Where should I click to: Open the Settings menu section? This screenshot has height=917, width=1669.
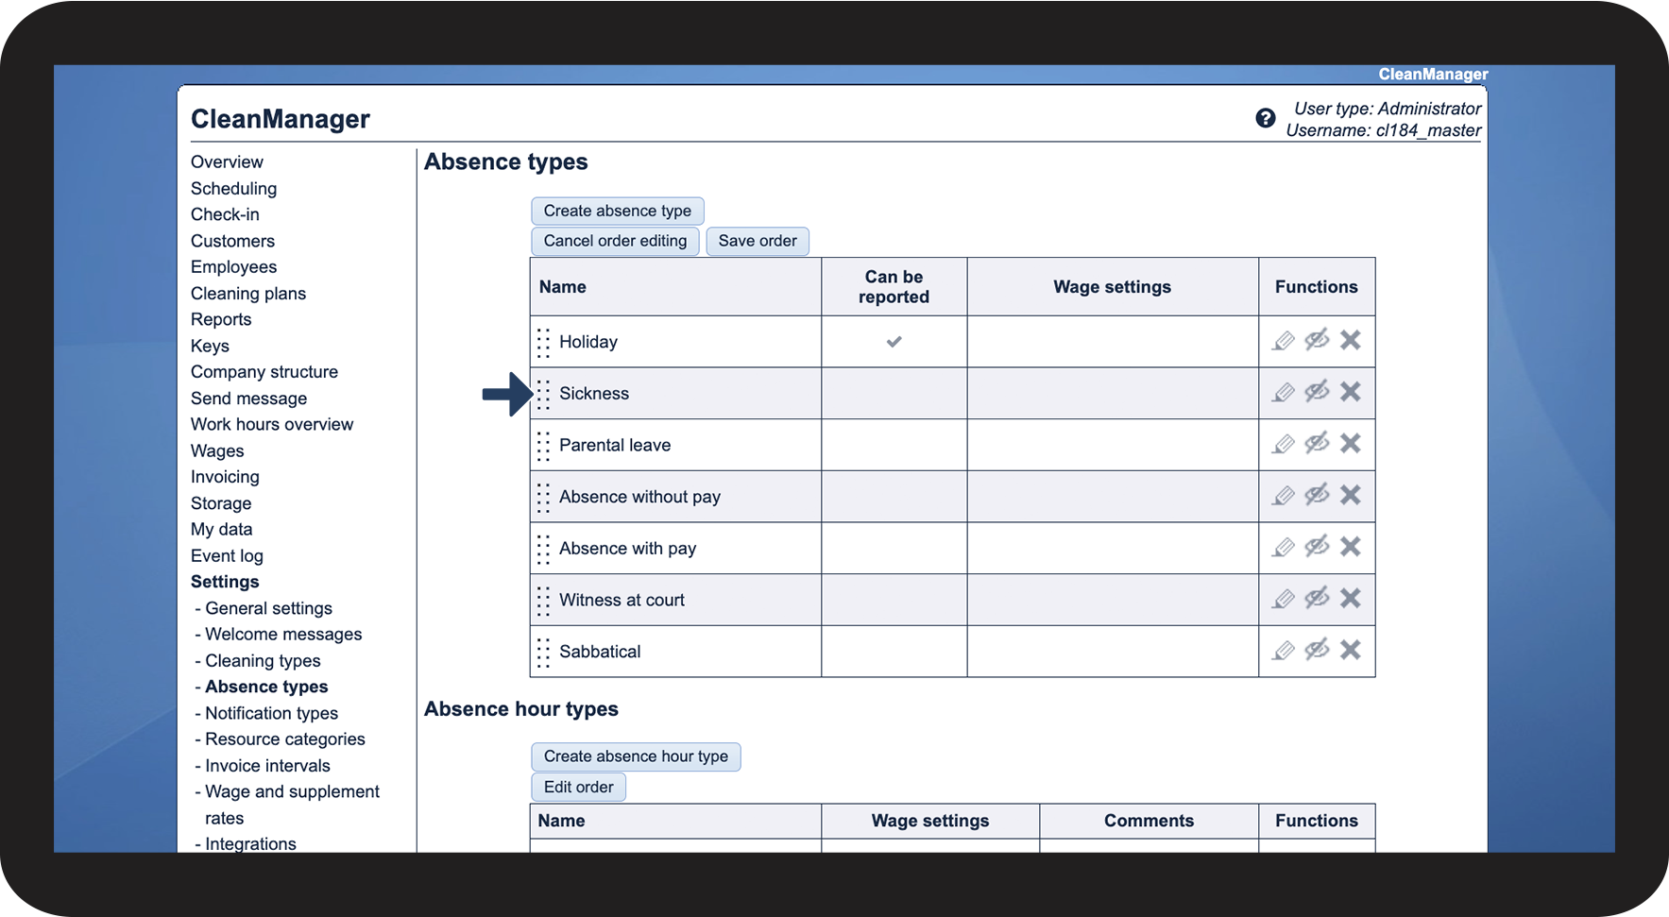pyautogui.click(x=225, y=582)
